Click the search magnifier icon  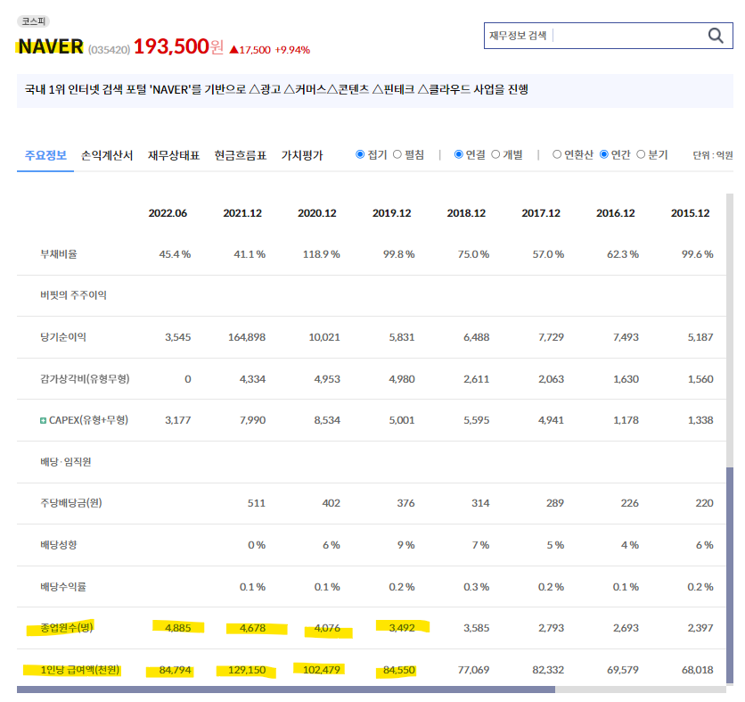715,36
